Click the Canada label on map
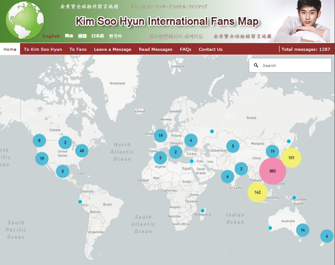This screenshot has width=335, height=265. tap(55, 130)
